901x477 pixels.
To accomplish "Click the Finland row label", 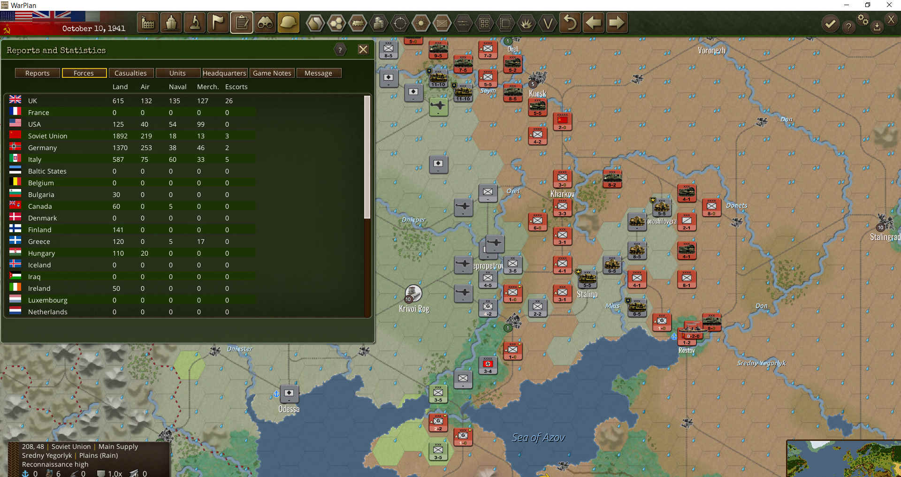I will 39,230.
